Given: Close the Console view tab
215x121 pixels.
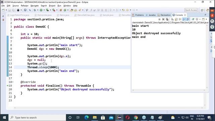Looking at the screenshot, I should coord(185,15).
